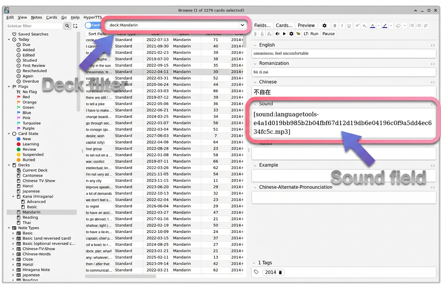Click the sidebar search magnifier icon
The width and height of the screenshot is (441, 287).
tap(67, 26)
